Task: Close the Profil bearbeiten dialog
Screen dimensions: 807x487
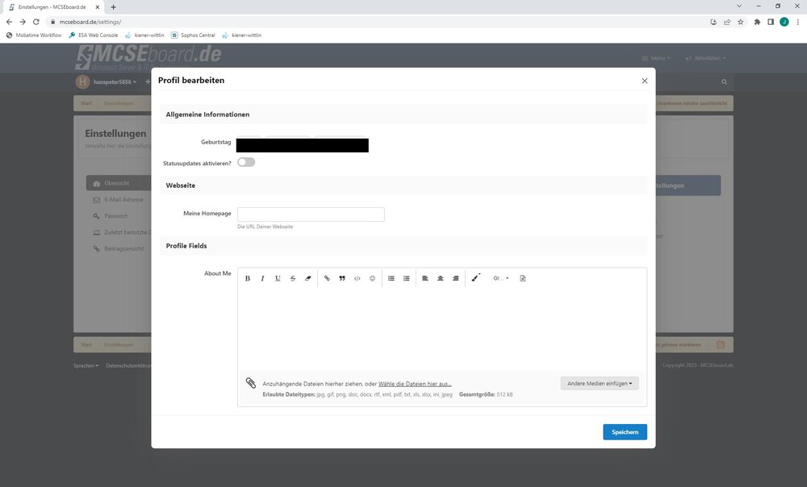Action: (x=644, y=81)
